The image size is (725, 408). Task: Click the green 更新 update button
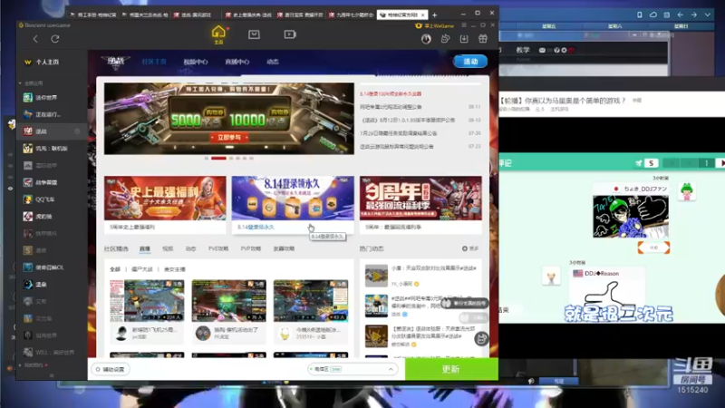point(451,369)
